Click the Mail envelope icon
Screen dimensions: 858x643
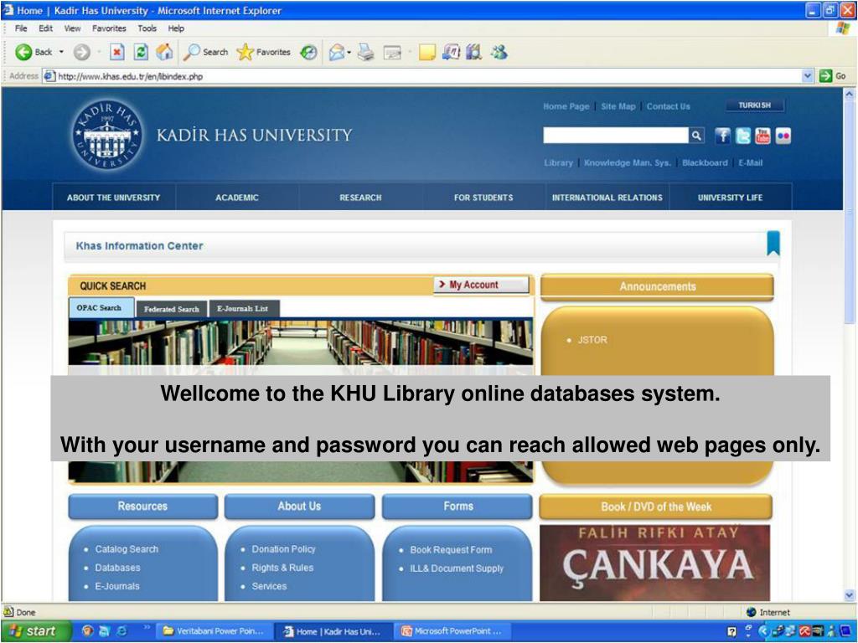pyautogui.click(x=337, y=52)
